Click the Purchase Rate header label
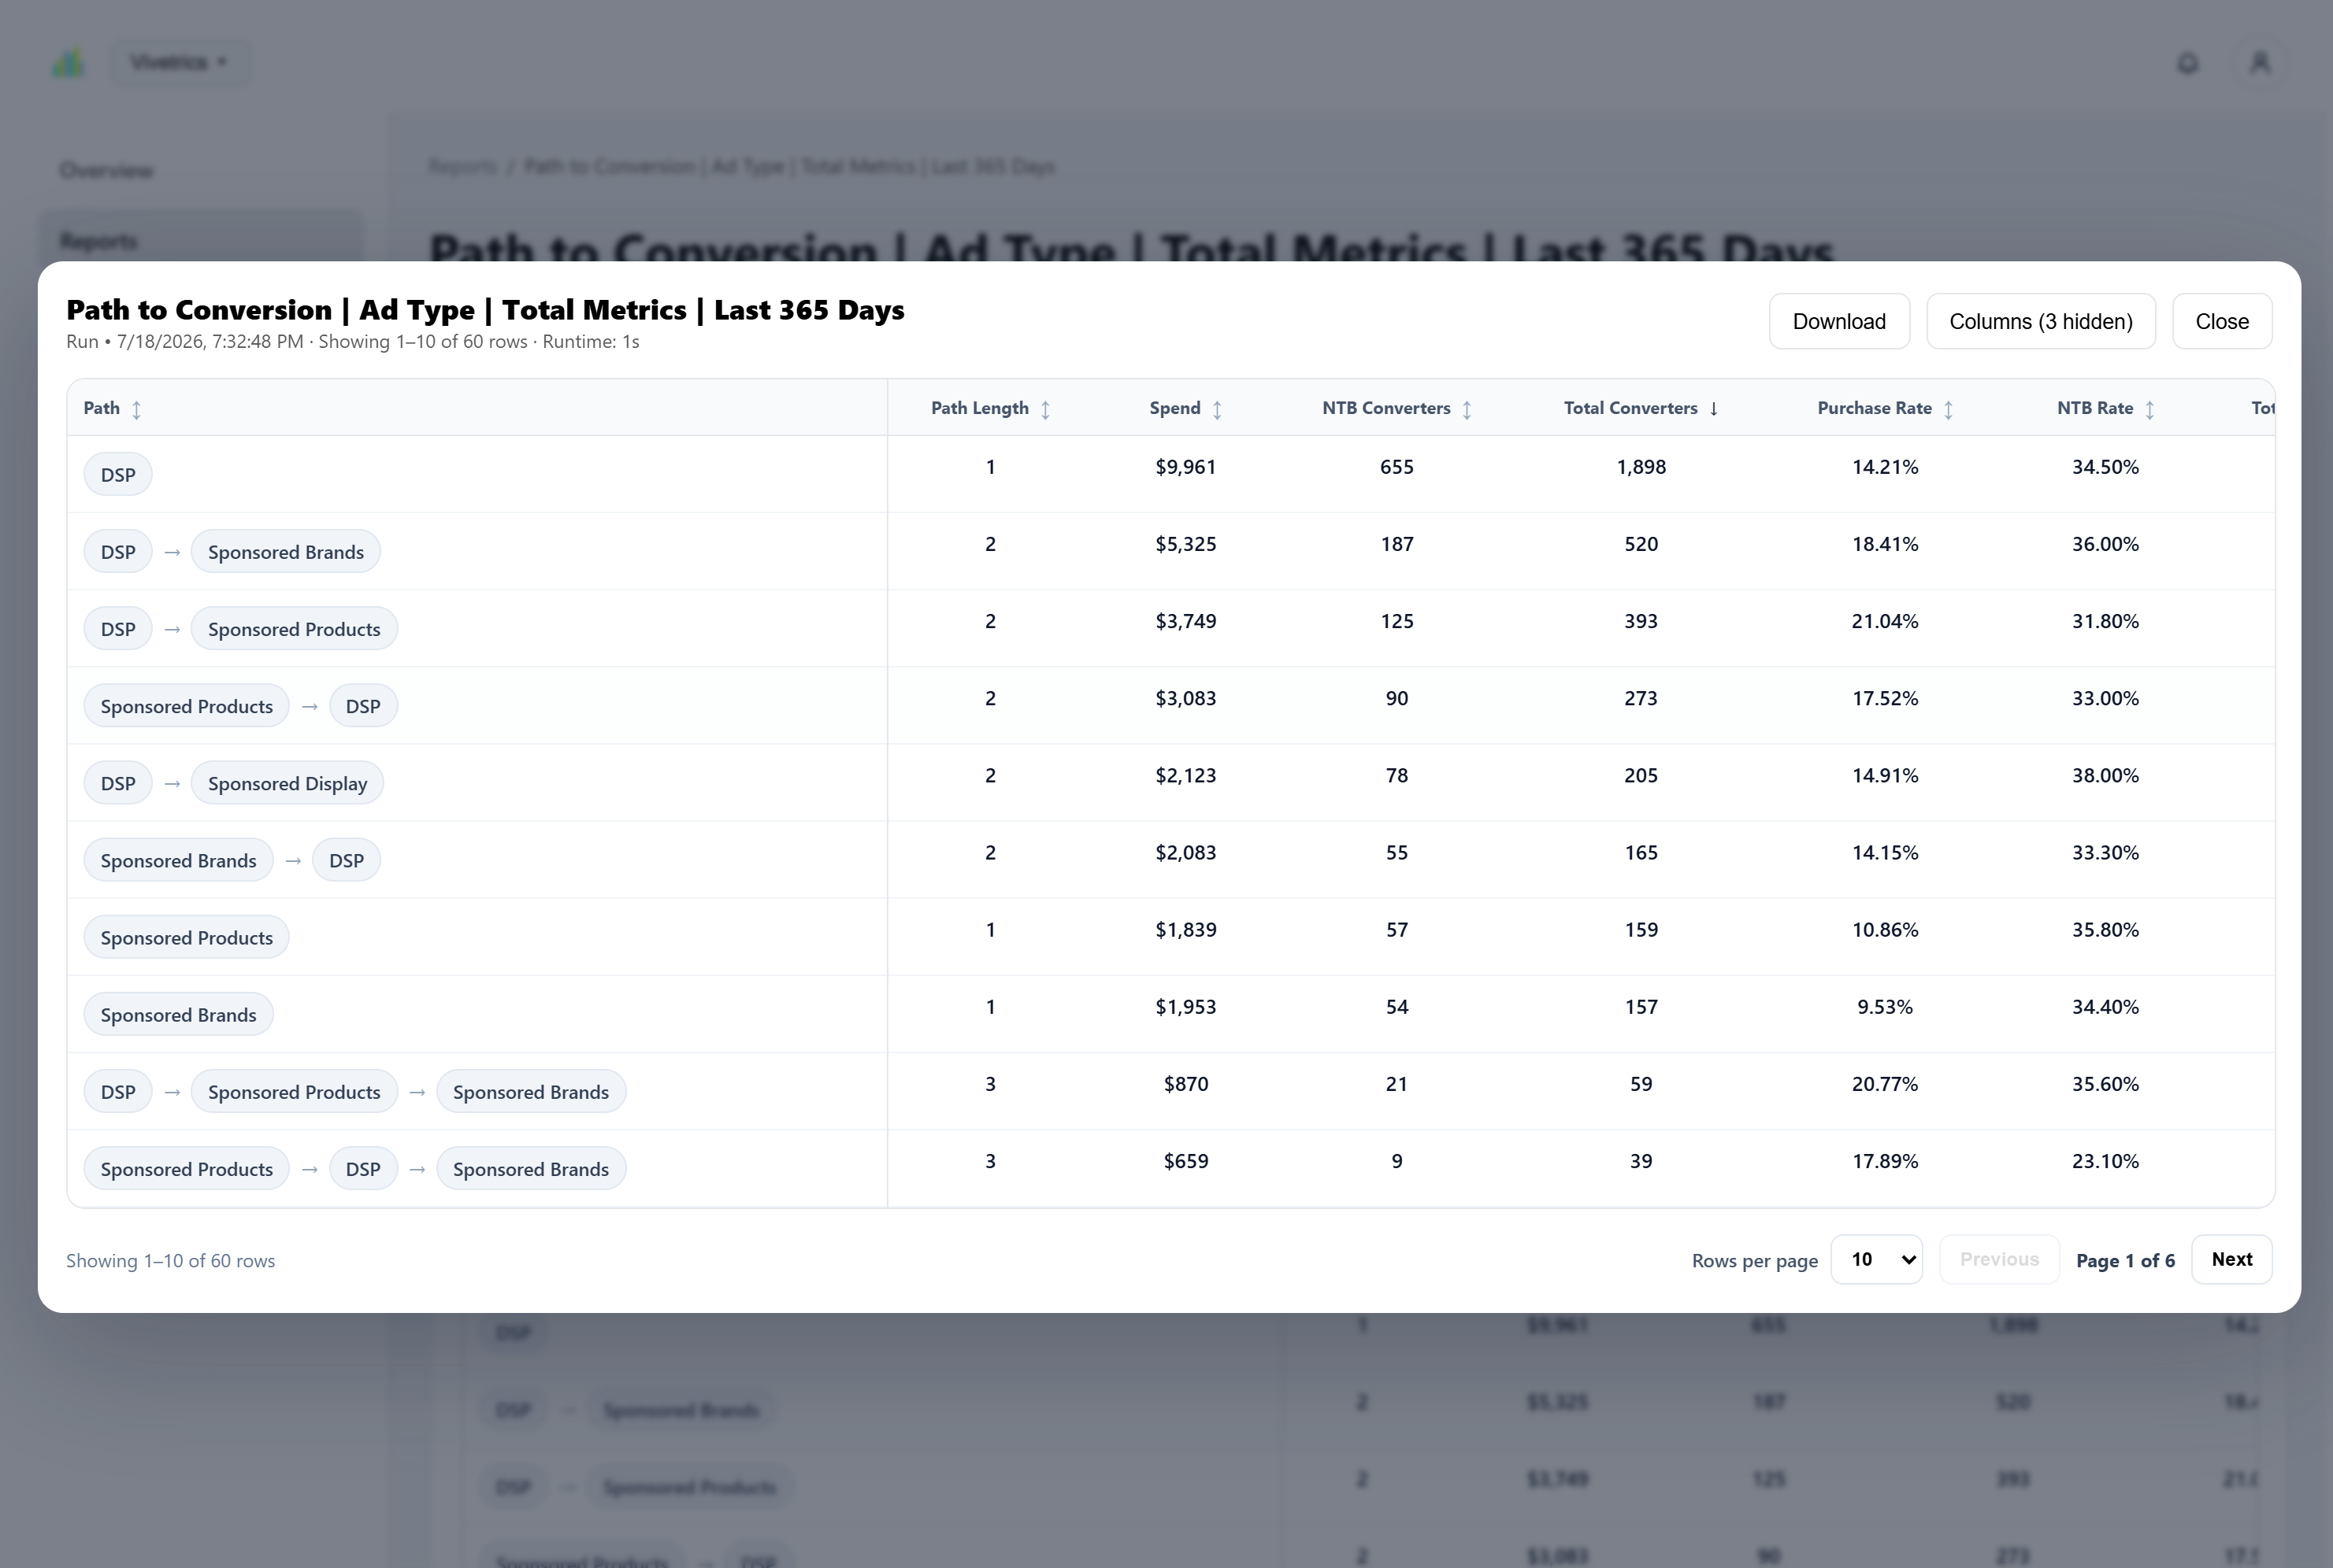 pos(1874,408)
